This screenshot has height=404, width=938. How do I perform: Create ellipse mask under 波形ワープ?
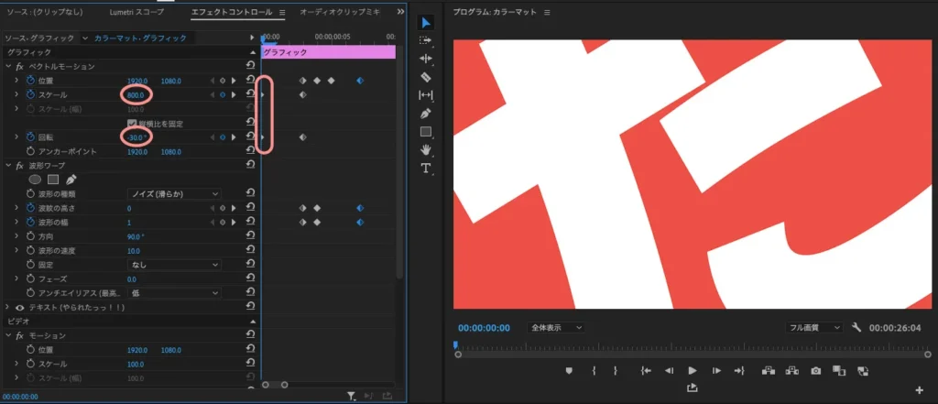click(x=35, y=180)
